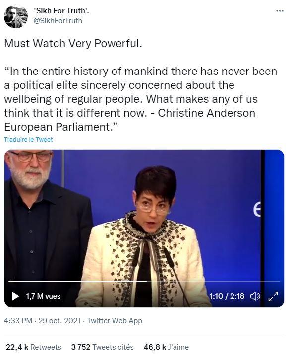
Task: Click the video progress bar
Action: (x=144, y=281)
